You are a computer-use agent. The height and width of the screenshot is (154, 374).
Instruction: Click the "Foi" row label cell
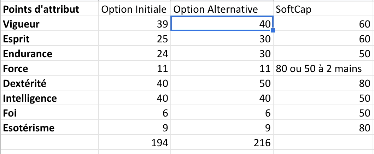[49, 113]
